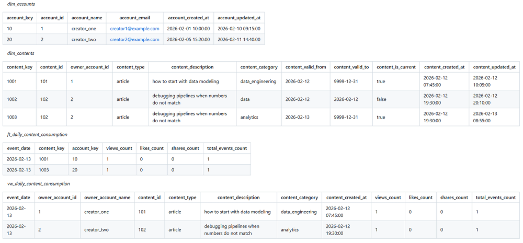Viewport: 523px width, 243px height.
Task: Click the "owner_account_name" column header
Action: coord(107,198)
